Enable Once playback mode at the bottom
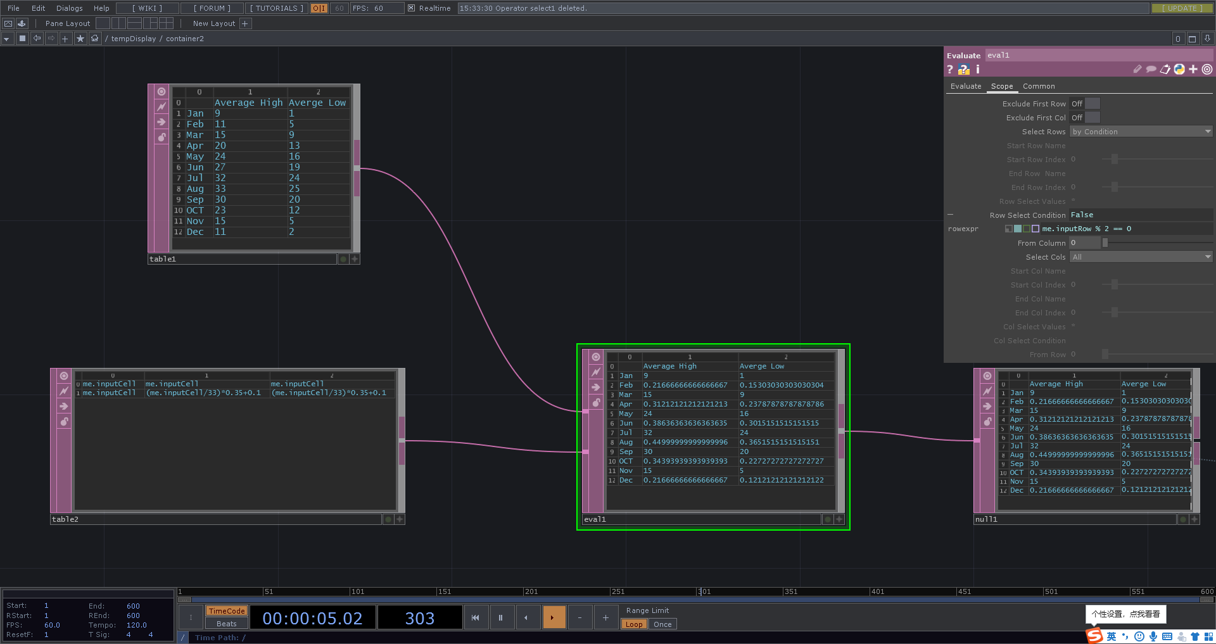 tap(662, 624)
